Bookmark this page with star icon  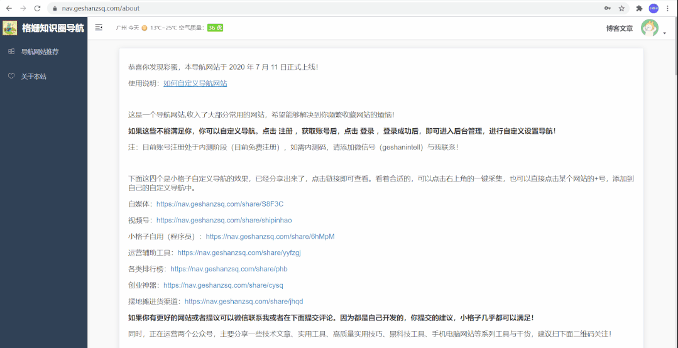pos(621,8)
